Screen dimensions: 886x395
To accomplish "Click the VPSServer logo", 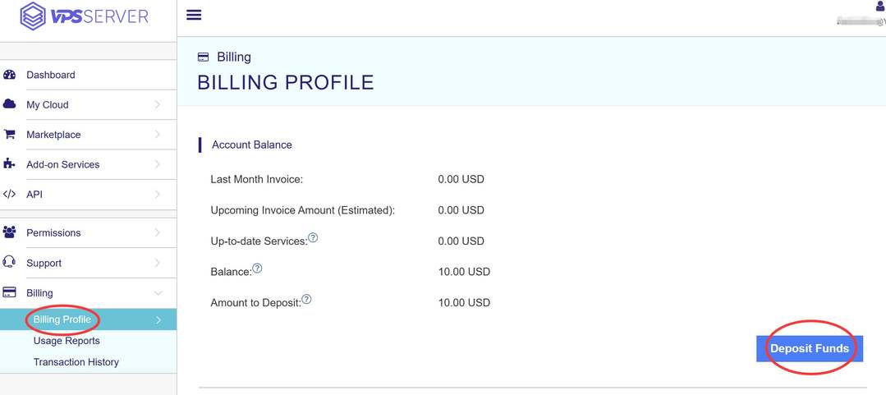I will point(85,16).
